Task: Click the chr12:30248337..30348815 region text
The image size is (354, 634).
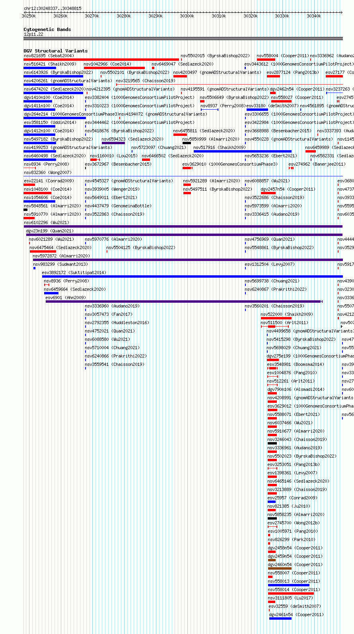Action: [x=53, y=8]
